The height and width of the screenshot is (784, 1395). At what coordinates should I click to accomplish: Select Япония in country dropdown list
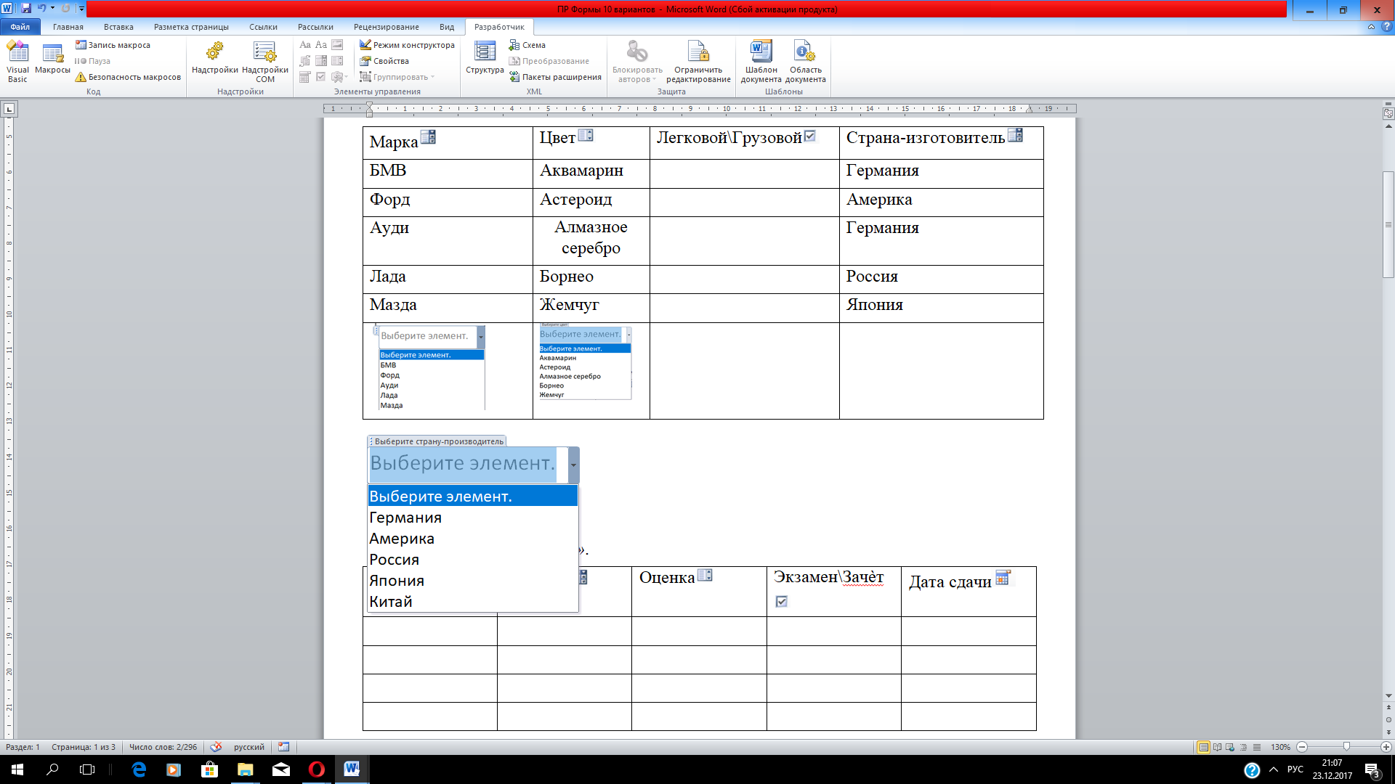[472, 581]
